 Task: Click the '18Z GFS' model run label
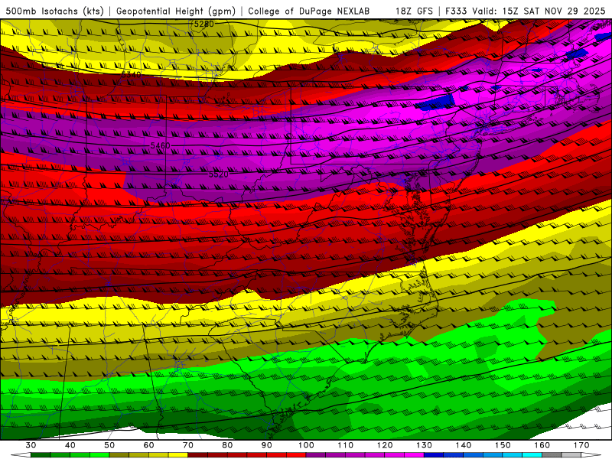pyautogui.click(x=414, y=11)
